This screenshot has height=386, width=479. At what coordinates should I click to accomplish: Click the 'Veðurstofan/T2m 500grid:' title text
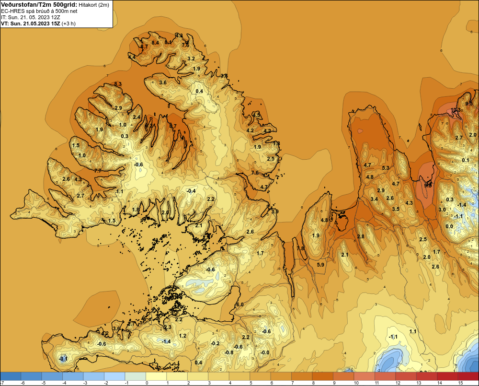(39, 5)
